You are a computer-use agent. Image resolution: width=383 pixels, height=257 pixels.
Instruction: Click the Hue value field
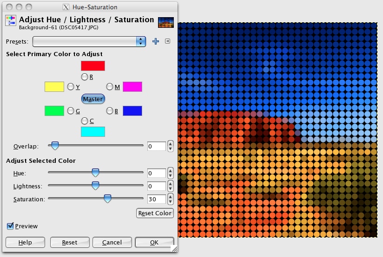click(x=157, y=173)
